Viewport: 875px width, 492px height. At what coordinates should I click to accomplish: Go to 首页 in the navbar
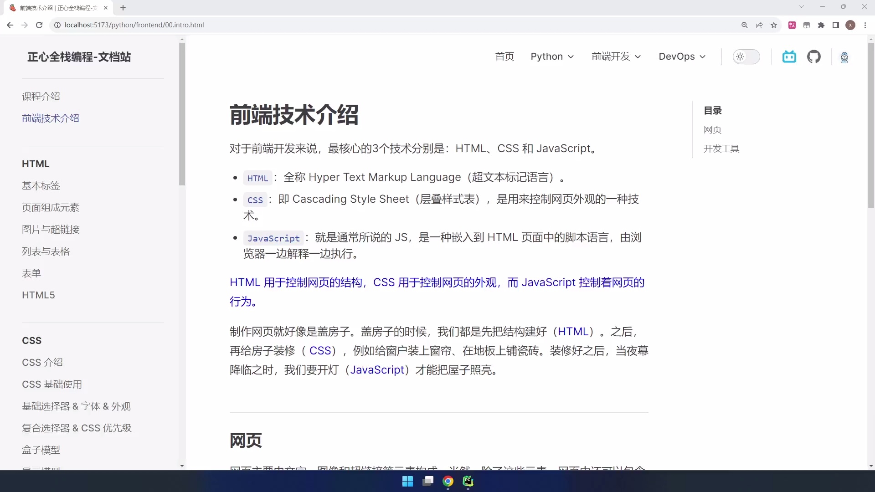click(504, 56)
